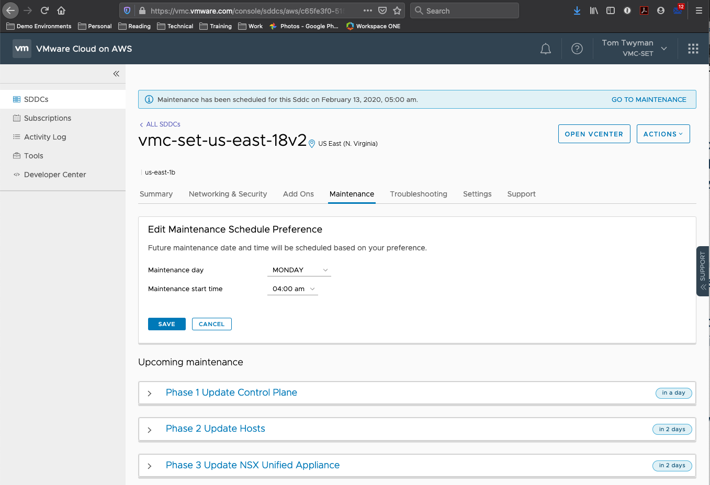Select Activity Log in the sidebar

click(x=45, y=137)
